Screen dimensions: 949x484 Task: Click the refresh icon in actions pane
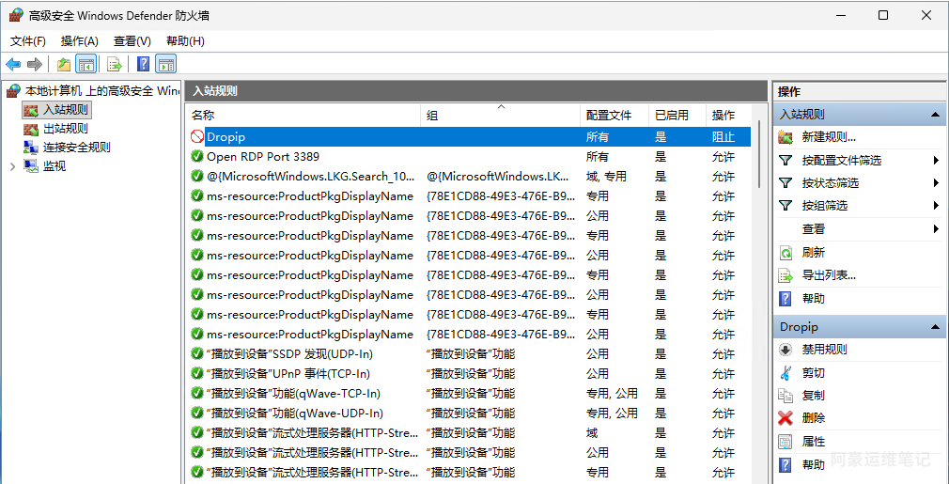(x=786, y=253)
